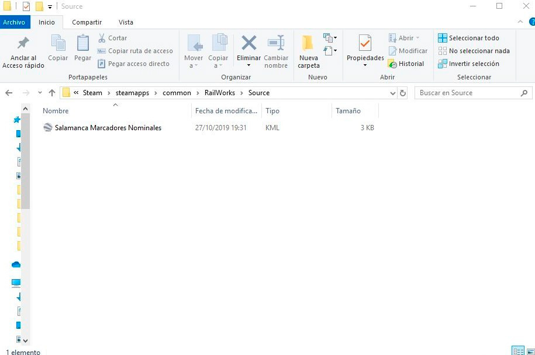
Task: Switch to the Vista tab
Action: (126, 22)
